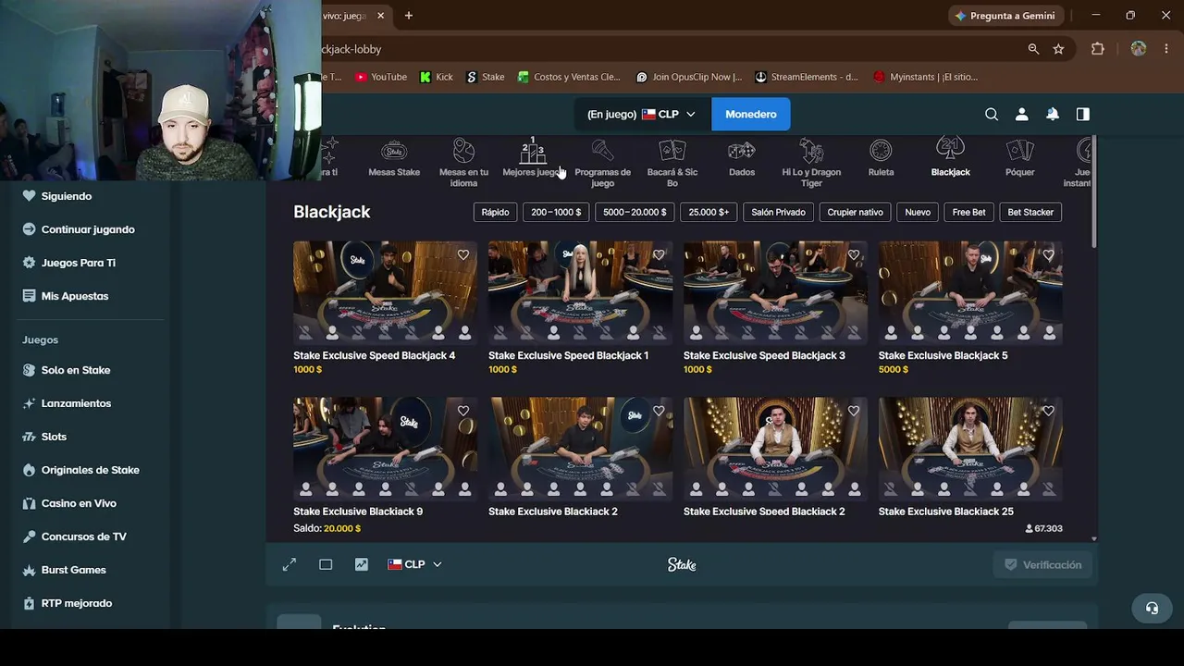
Task: Open Stake Exclusive Blackjack 5 table thumbnail
Action: 970,292
